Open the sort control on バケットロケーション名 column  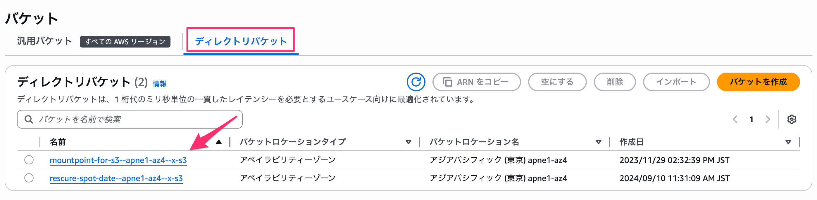598,142
